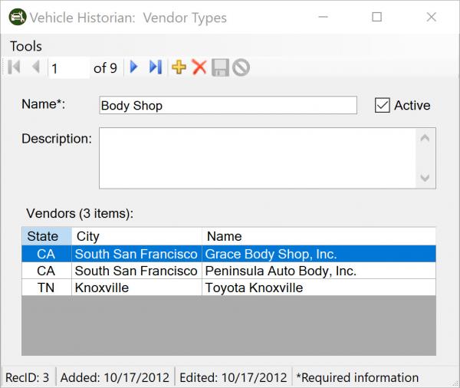
Task: Select the Toyota Knoxville vendor row
Action: [228, 288]
